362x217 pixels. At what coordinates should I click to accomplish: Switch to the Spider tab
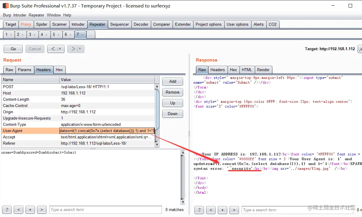pos(42,25)
